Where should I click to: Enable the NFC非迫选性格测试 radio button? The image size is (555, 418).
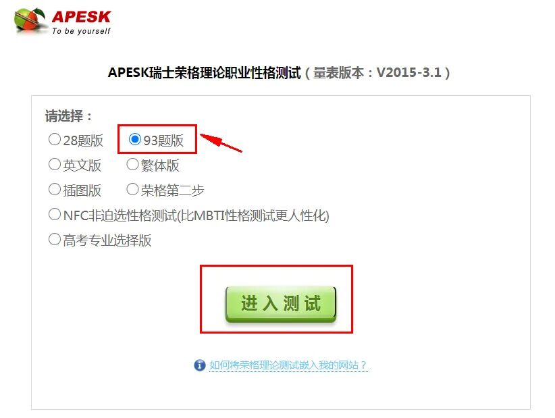click(x=55, y=214)
